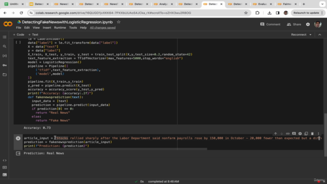The height and width of the screenshot is (184, 327).
Task: Open the File menu
Action: point(18,28)
